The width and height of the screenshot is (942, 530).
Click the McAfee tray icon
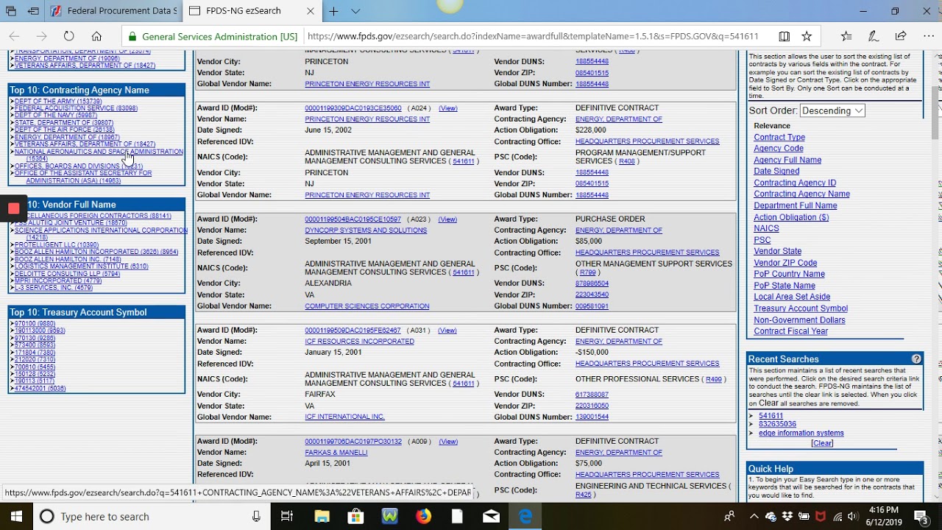coord(820,517)
